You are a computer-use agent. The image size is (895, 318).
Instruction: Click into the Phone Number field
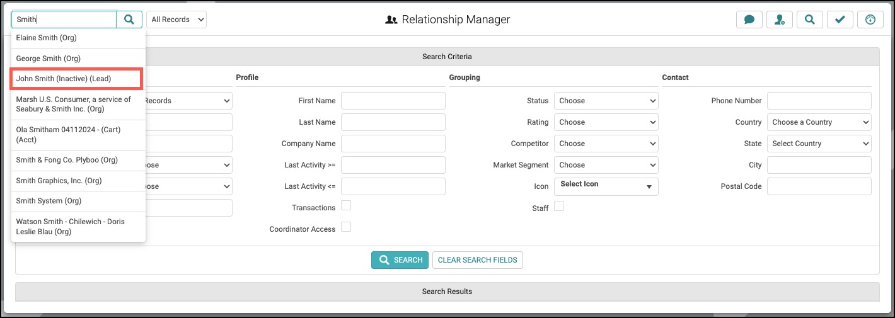819,101
